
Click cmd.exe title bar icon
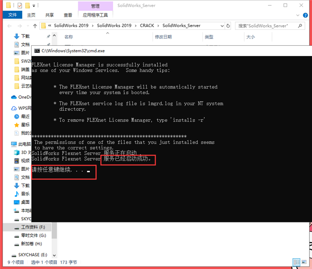(x=37, y=51)
